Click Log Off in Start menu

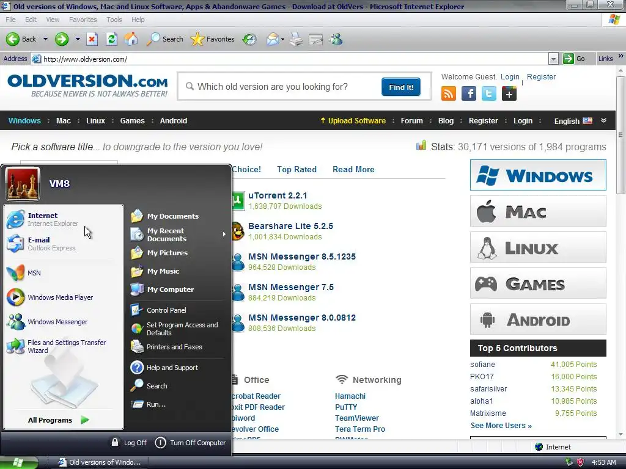[x=128, y=442]
